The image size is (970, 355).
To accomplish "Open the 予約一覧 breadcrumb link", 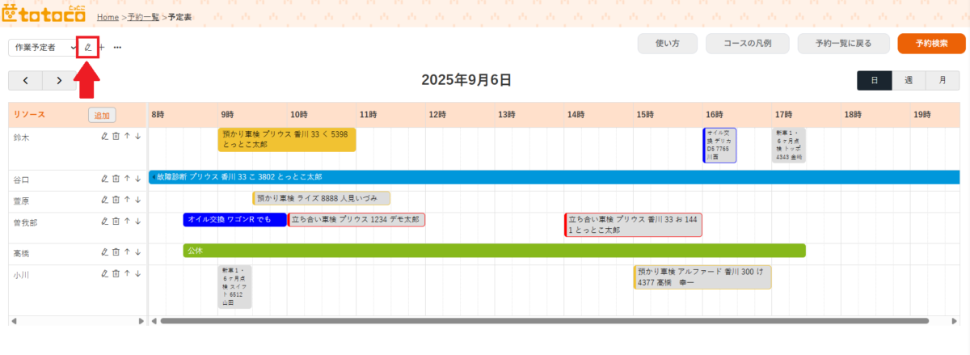I will [144, 16].
